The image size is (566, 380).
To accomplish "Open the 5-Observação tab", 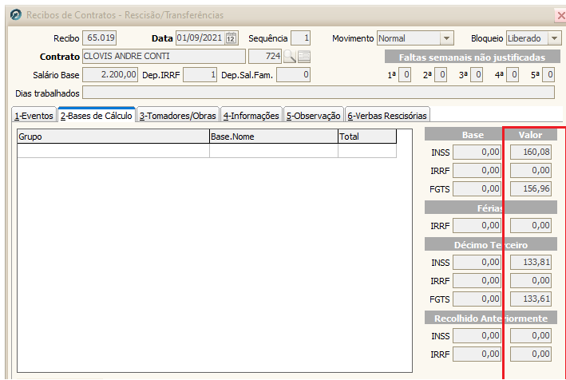I will pos(313,116).
